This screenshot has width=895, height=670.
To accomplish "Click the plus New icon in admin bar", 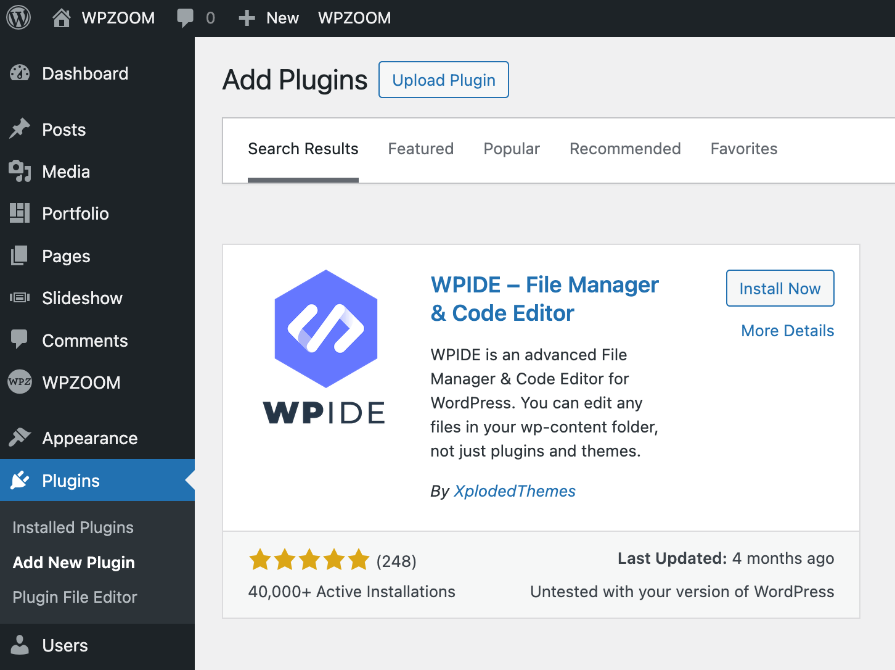I will (246, 17).
